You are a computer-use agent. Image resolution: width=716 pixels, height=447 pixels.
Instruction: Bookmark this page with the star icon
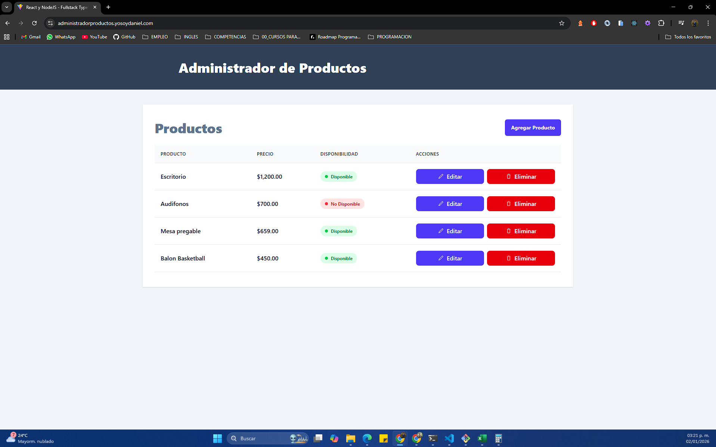(x=561, y=23)
